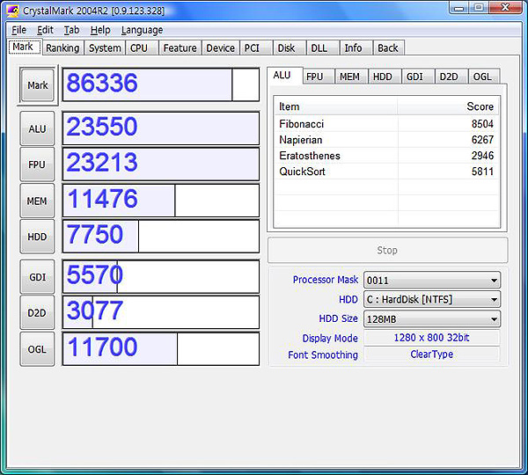Select the Napierian result row
Screen dimensions: 528x475
(x=386, y=139)
